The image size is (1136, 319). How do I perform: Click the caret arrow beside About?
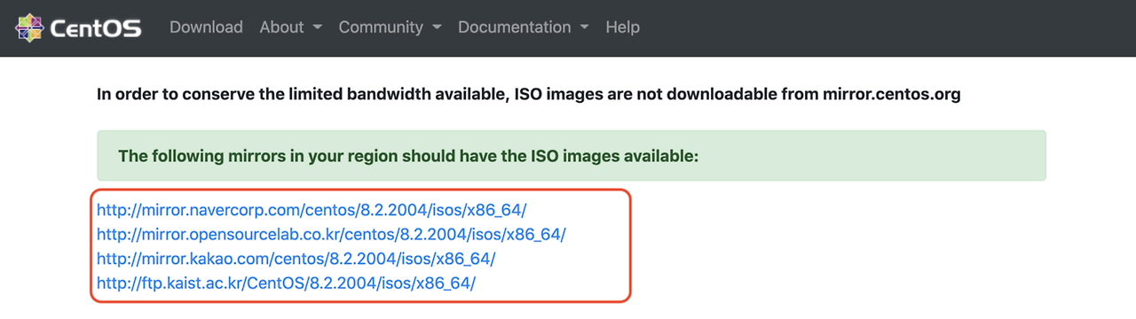(317, 28)
